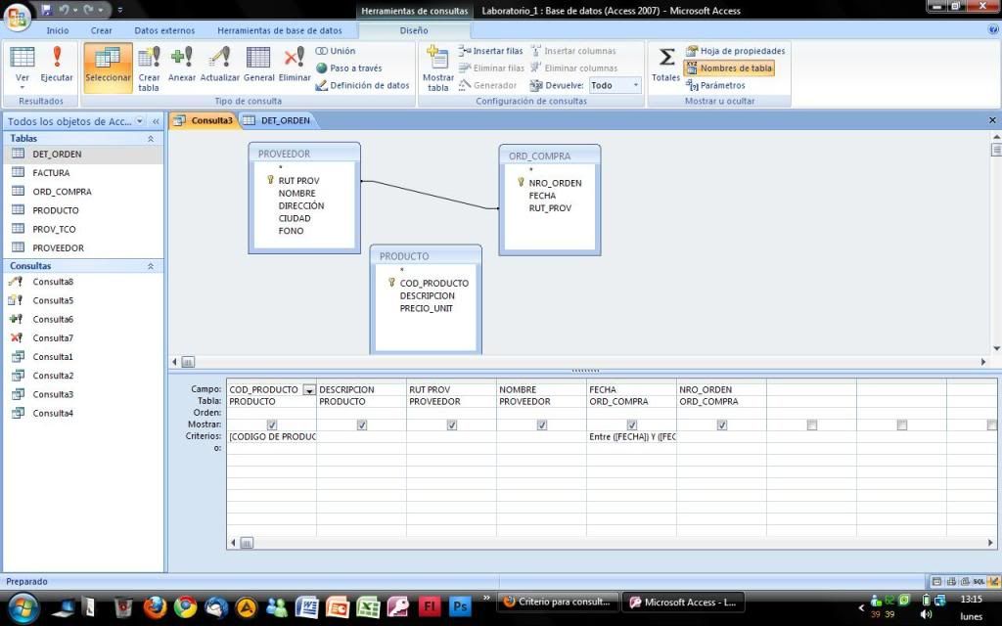Viewport: 1002px width, 626px height.
Task: Open Mostrar tabla dialog
Action: click(437, 66)
